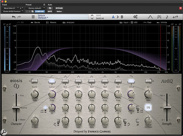This screenshot has height=136, width=183.
Task: Click the COMPARE button
Action: pyautogui.click(x=40, y=11)
